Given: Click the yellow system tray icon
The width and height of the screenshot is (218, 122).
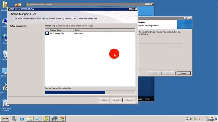Looking at the screenshot, I should click(195, 119).
